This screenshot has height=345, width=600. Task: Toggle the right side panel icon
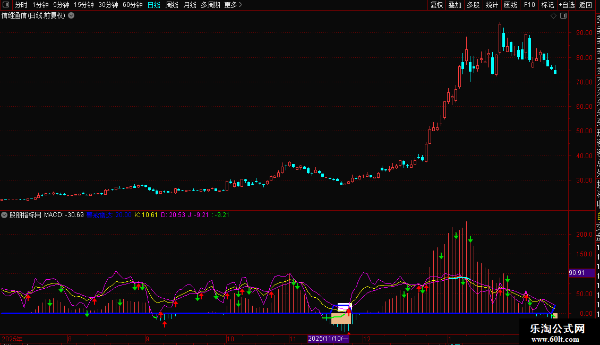tap(563, 16)
